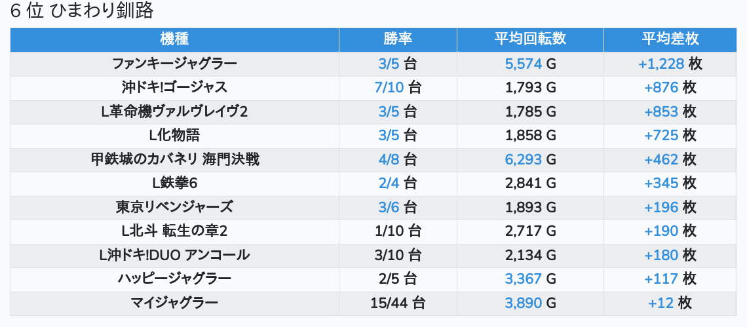747x327 pixels.
Task: Click the 機種 column header
Action: 174,39
